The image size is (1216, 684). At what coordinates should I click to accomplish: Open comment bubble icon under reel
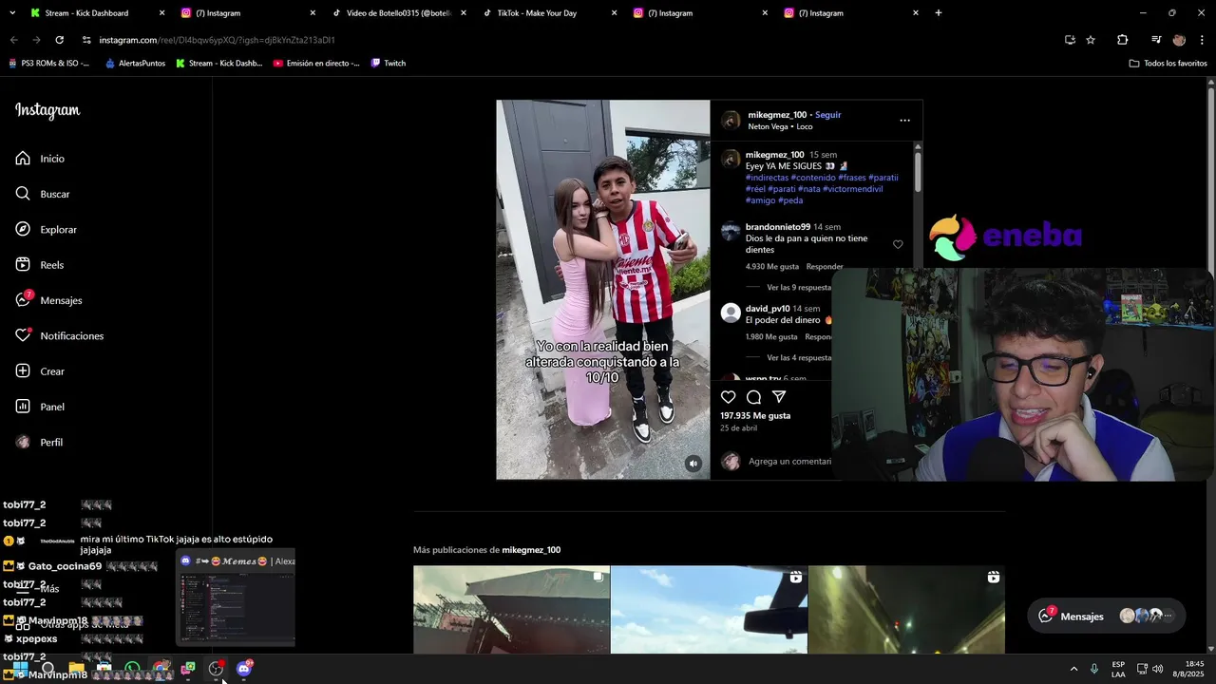(x=753, y=397)
